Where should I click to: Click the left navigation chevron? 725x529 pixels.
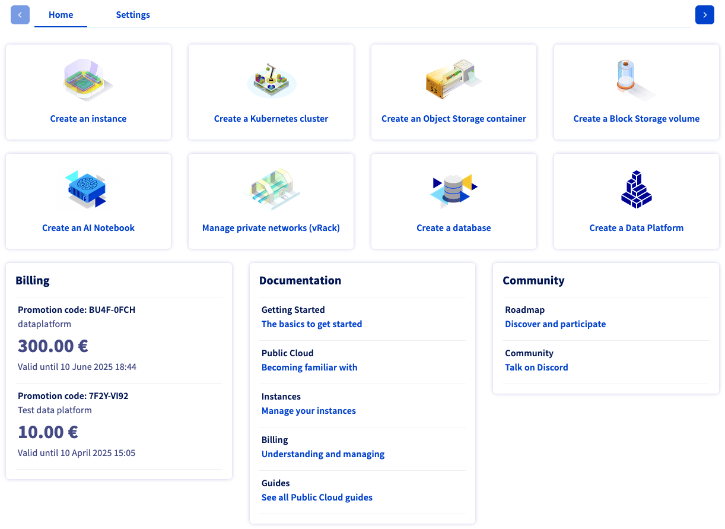point(20,15)
